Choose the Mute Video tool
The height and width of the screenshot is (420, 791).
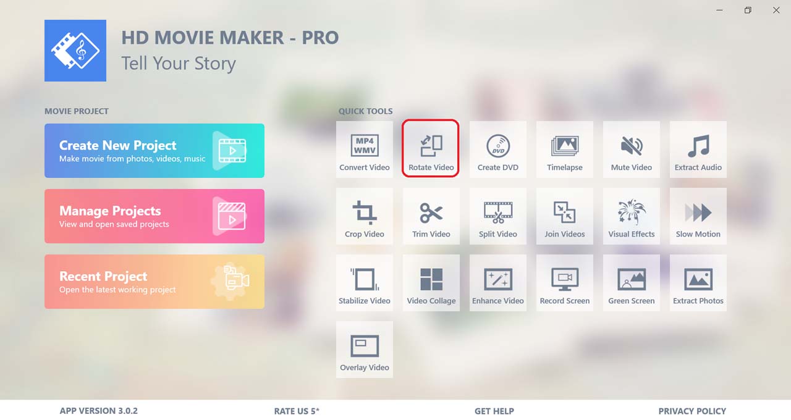[632, 149]
